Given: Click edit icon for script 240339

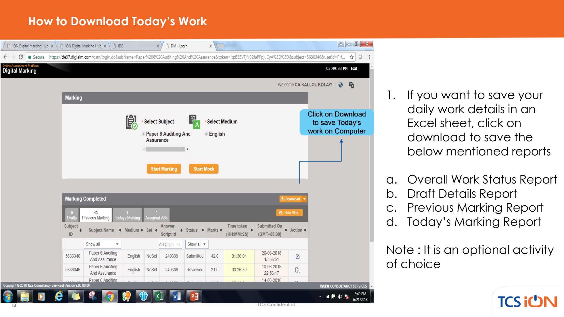Looking at the screenshot, I should tap(298, 256).
